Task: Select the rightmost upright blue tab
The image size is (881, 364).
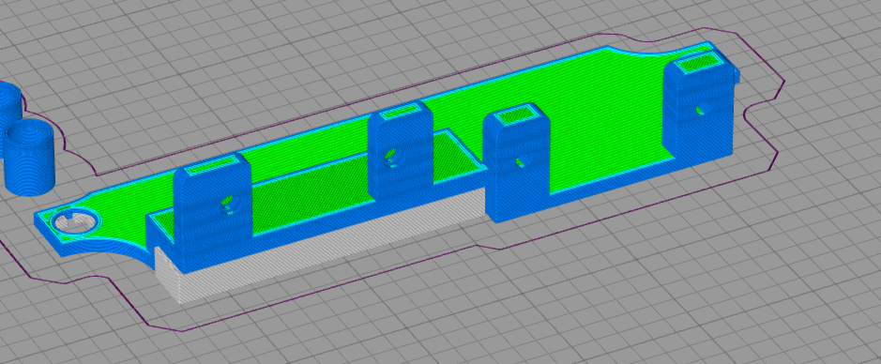Action: click(700, 107)
